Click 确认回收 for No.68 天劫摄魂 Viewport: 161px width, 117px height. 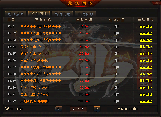pos(146,74)
